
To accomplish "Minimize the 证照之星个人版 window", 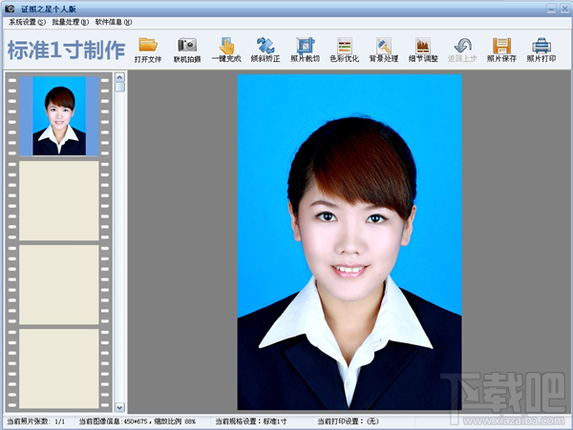I will coord(551,9).
